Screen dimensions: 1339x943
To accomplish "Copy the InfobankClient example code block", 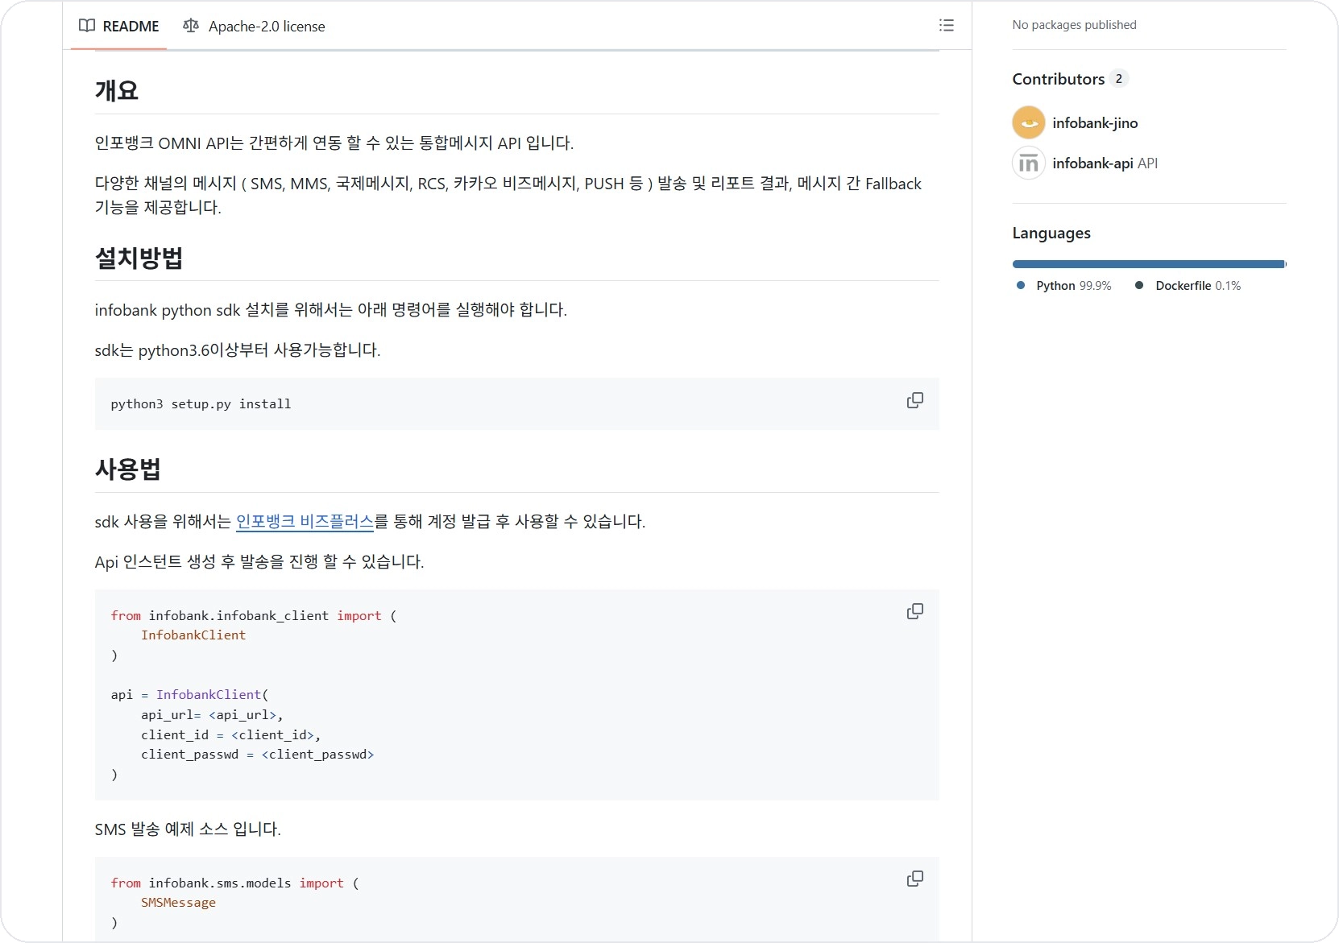I will [914, 611].
